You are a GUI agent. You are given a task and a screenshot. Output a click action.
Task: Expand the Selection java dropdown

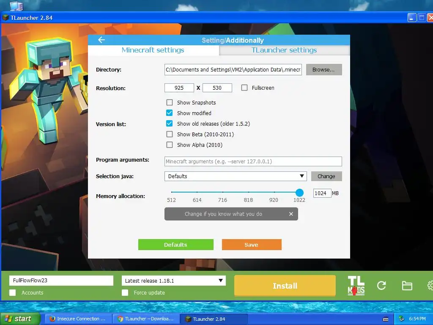pos(236,176)
